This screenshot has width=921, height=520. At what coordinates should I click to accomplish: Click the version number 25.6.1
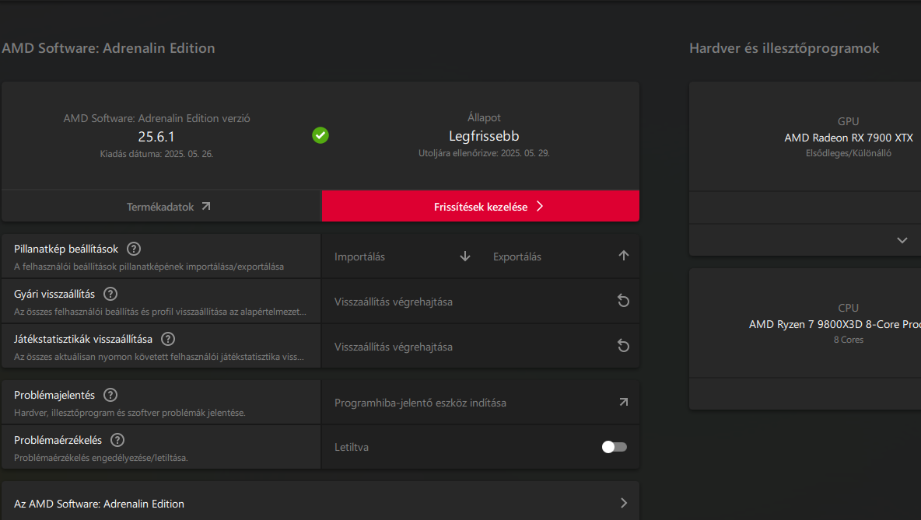click(156, 137)
